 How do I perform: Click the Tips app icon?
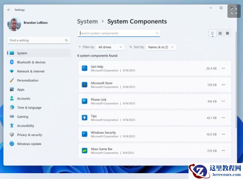84,118
